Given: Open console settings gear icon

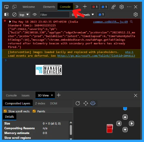Looking at the screenshot, I should click(x=135, y=15).
